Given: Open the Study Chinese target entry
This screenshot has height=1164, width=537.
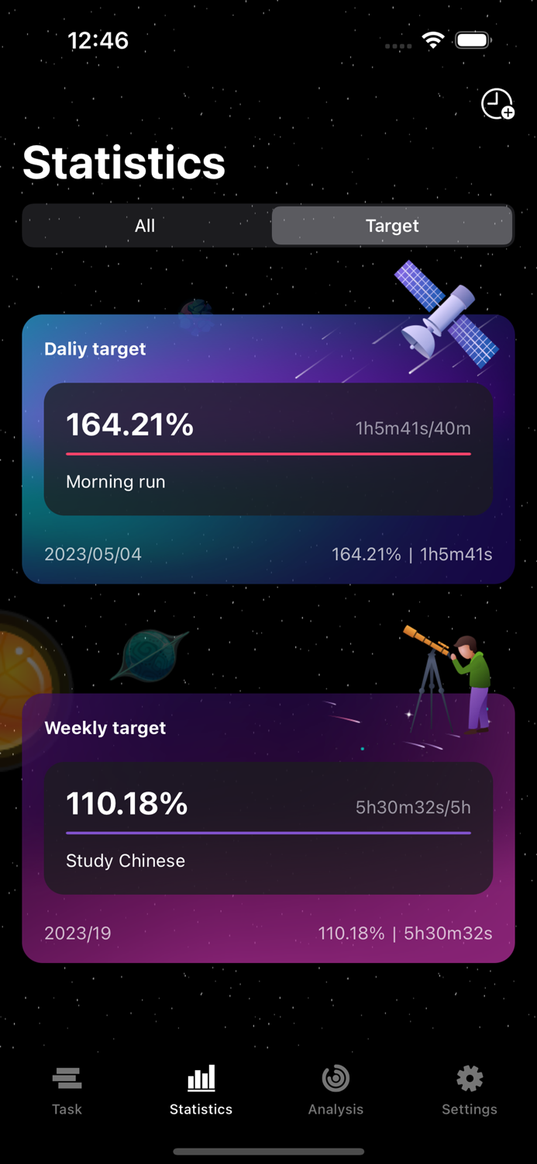Looking at the screenshot, I should pyautogui.click(x=268, y=826).
